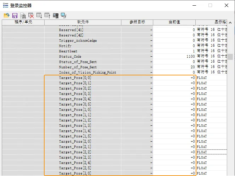The image size is (235, 176).
Task: Click the table move-down arrow icon
Action: coord(39,16)
